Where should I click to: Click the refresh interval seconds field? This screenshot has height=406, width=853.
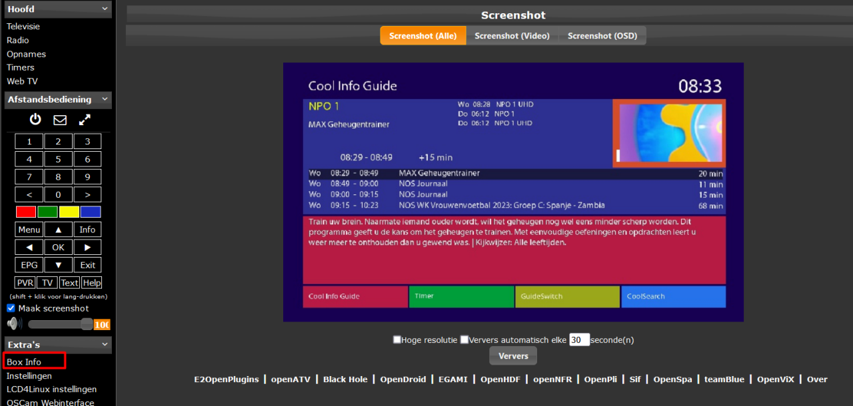click(x=579, y=339)
